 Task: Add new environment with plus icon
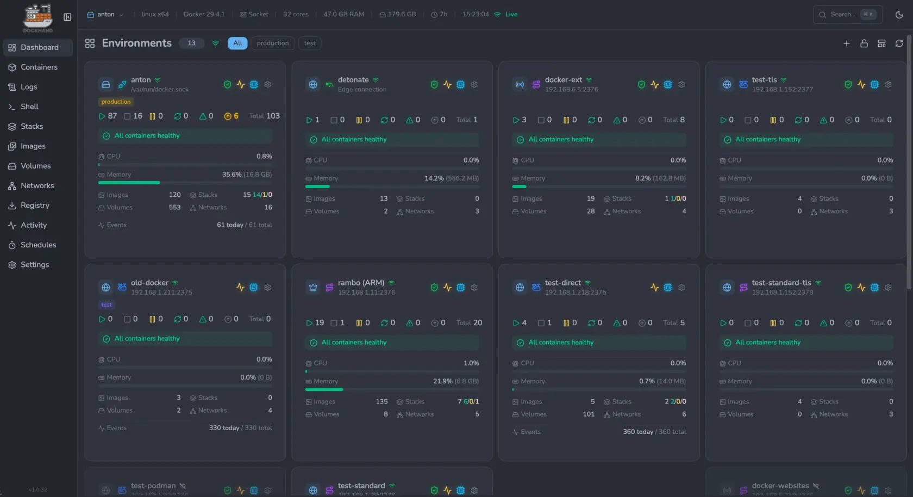846,44
